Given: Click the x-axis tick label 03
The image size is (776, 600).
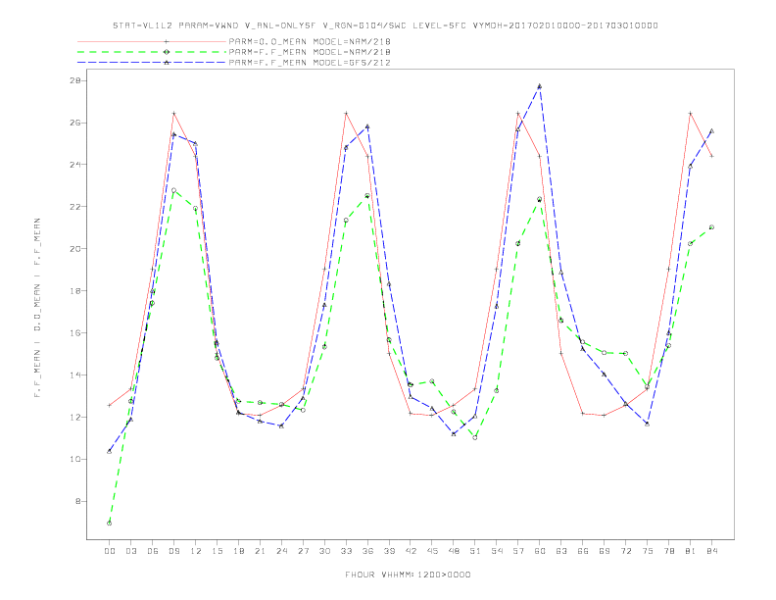Looking at the screenshot, I should click(130, 551).
